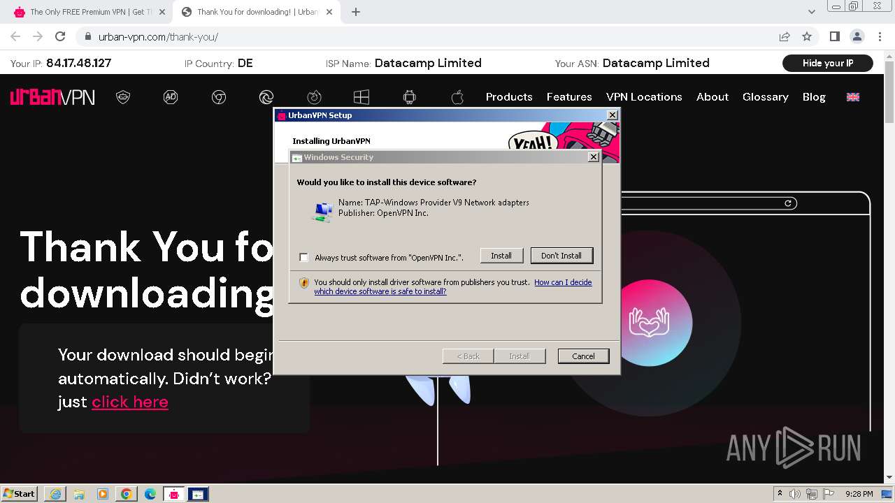Screen dimensions: 895x503
Task: Open the Glossary page link
Action: coord(766,97)
